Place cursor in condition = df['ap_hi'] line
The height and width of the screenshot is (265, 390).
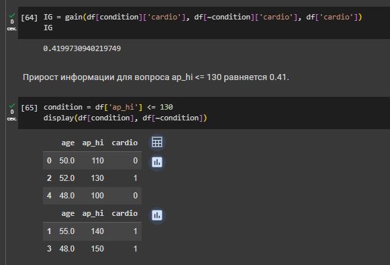pyautogui.click(x=108, y=107)
